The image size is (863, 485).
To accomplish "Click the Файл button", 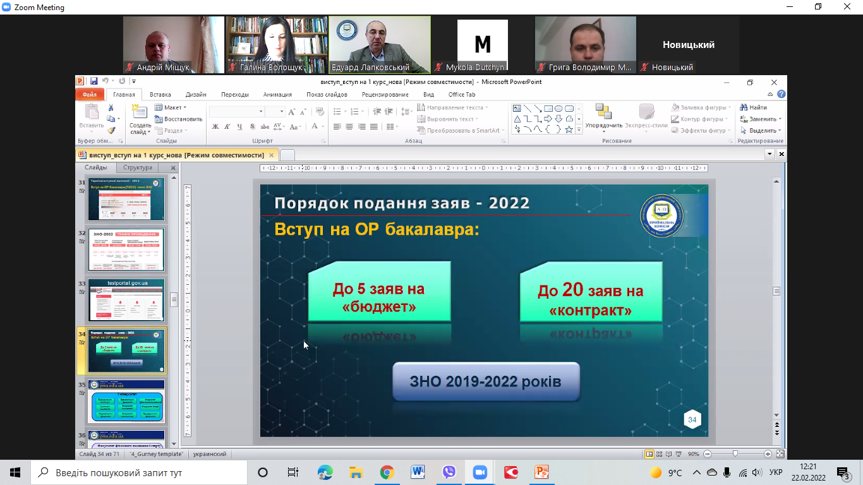I will click(89, 95).
